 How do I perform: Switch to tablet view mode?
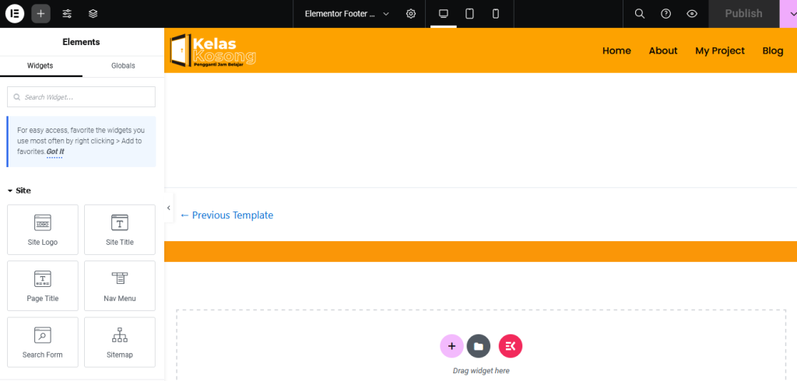pos(469,14)
